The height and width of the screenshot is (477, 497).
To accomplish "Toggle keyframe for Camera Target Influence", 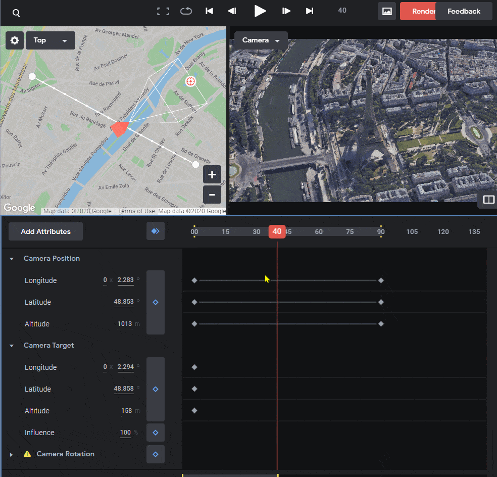I will [x=156, y=433].
